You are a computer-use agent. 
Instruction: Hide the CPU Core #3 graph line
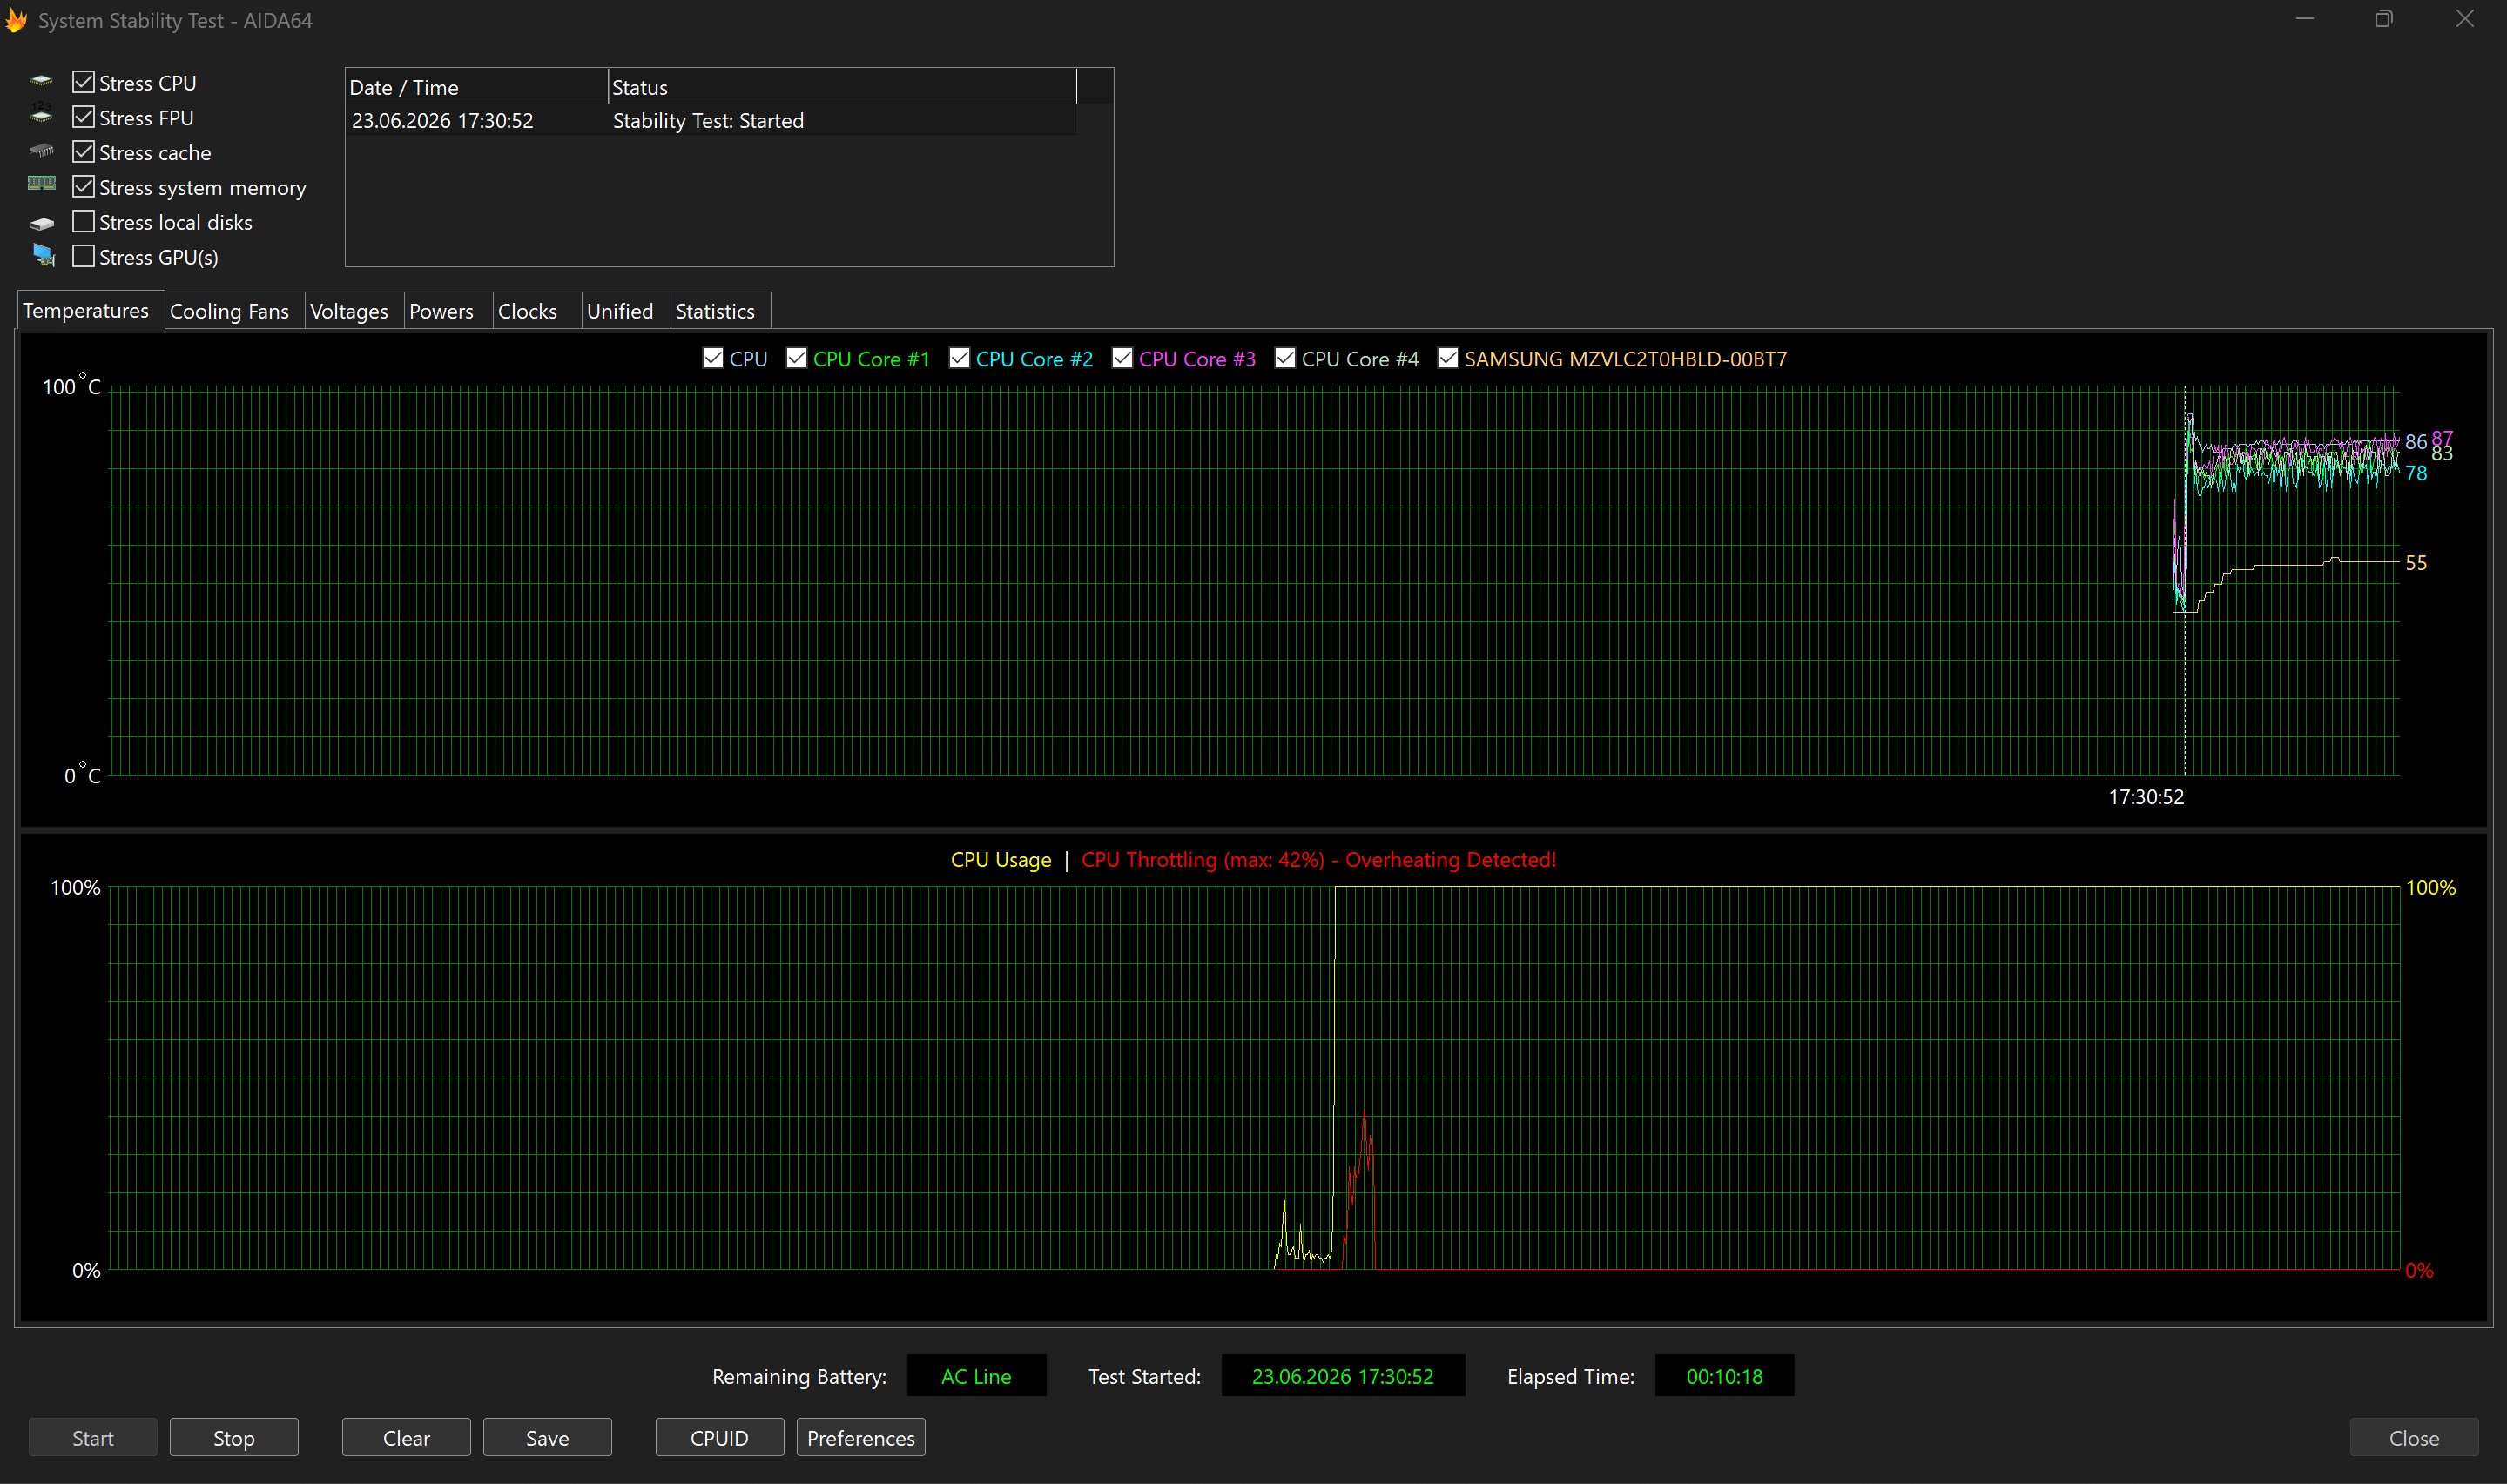click(x=1122, y=358)
